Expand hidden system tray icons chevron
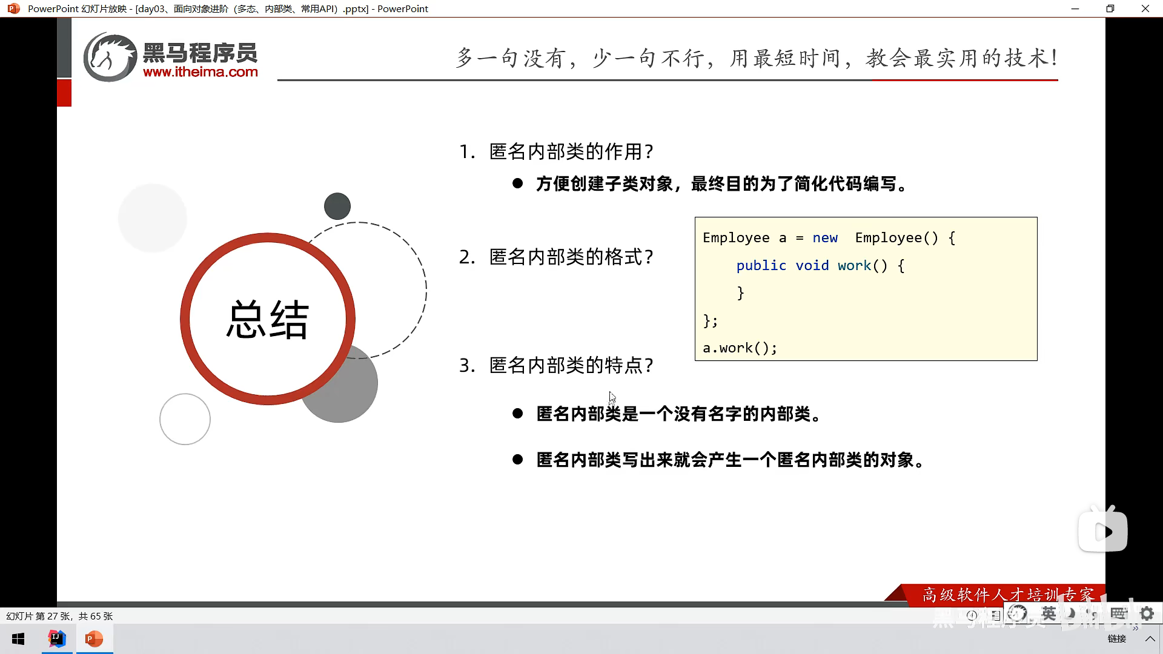1163x654 pixels. click(1150, 639)
